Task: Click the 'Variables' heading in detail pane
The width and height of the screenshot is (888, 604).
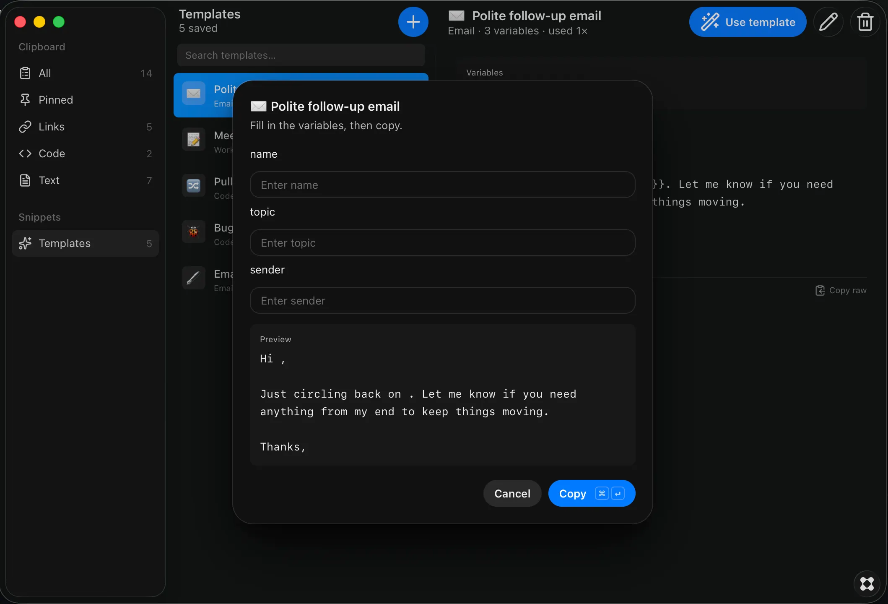Action: point(484,73)
